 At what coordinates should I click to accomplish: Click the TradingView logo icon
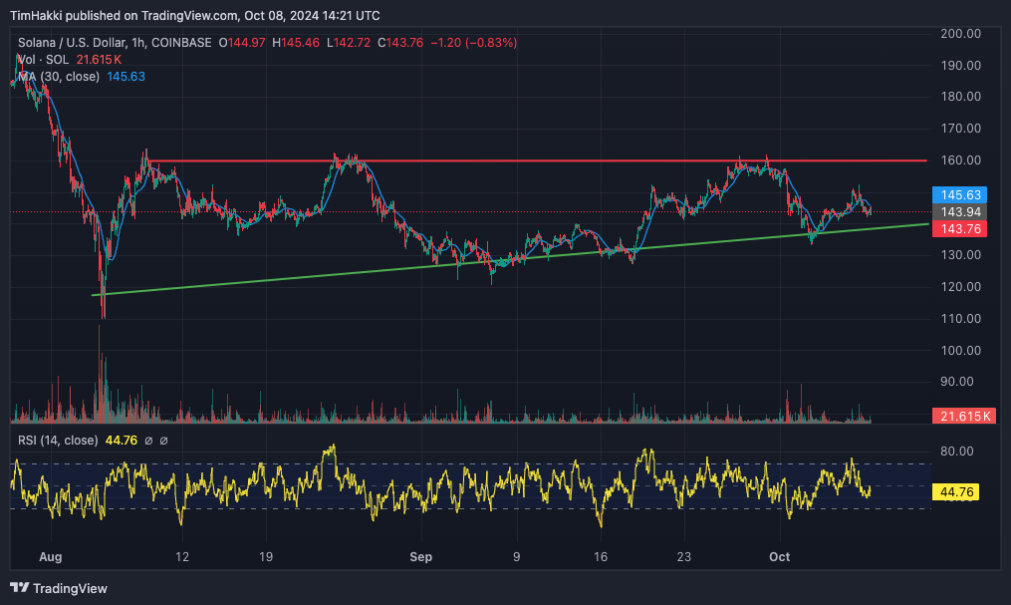19,588
